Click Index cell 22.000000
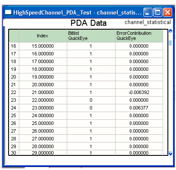 coord(43,100)
